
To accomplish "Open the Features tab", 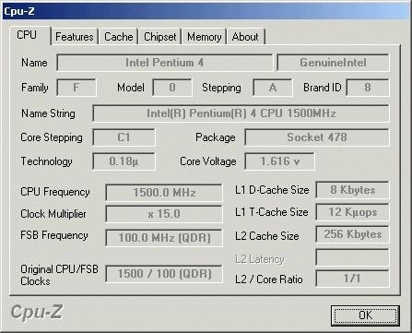I will coord(75,37).
